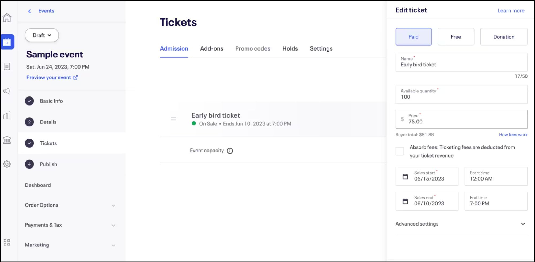This screenshot has height=262, width=535.
Task: Click the Event capacity label
Action: 207,151
